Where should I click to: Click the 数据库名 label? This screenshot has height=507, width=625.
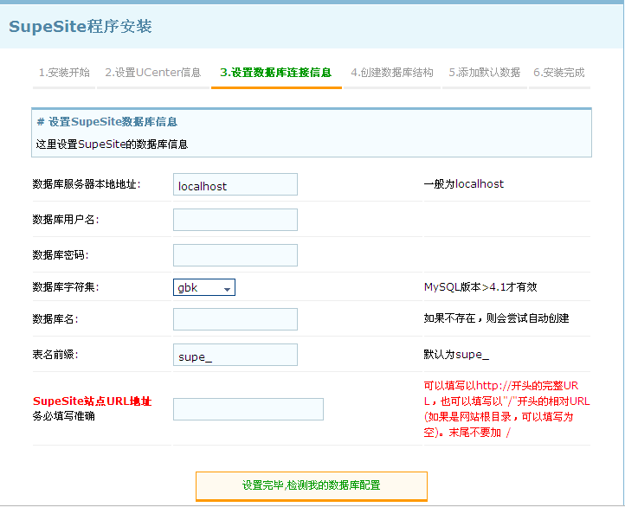[55, 319]
